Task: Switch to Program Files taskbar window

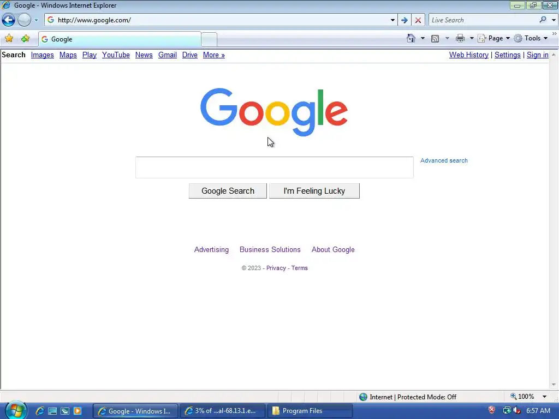Action: (x=310, y=411)
